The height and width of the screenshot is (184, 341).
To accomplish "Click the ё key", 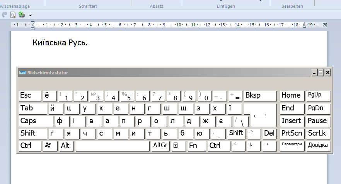I will point(49,96).
